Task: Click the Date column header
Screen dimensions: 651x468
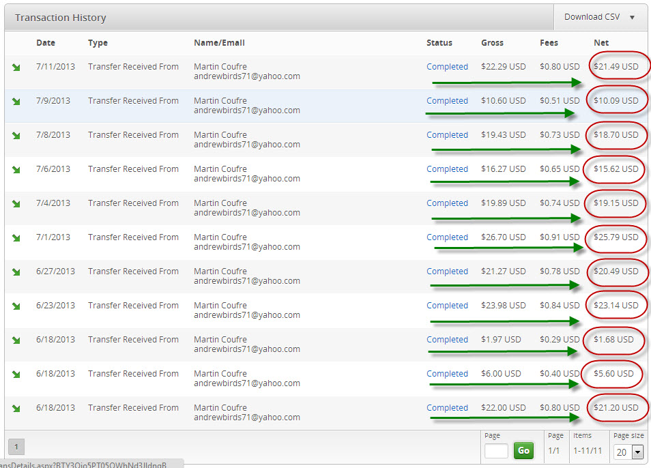Action: (x=45, y=42)
